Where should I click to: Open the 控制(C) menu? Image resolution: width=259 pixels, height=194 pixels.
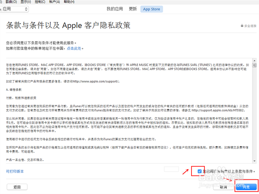[x=40, y=2]
